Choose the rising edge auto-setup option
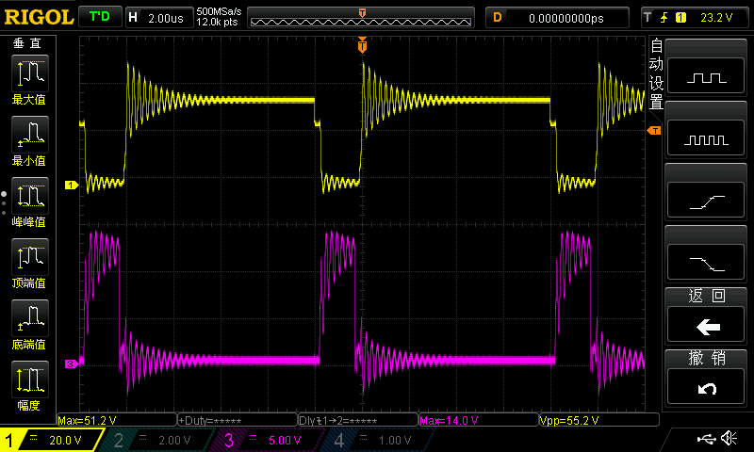 point(706,200)
